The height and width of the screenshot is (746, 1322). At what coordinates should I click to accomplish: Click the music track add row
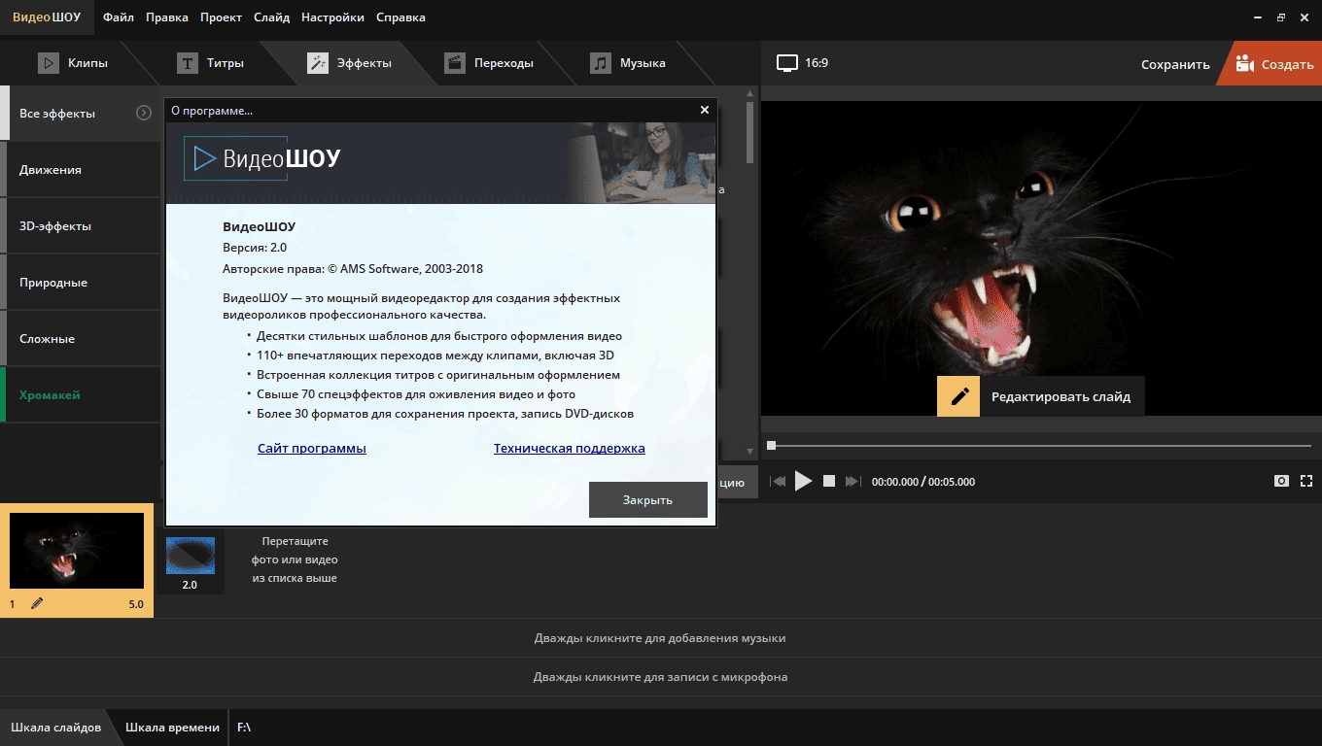[x=660, y=638]
